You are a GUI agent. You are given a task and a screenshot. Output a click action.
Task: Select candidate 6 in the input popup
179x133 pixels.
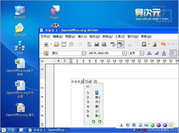click(x=93, y=116)
